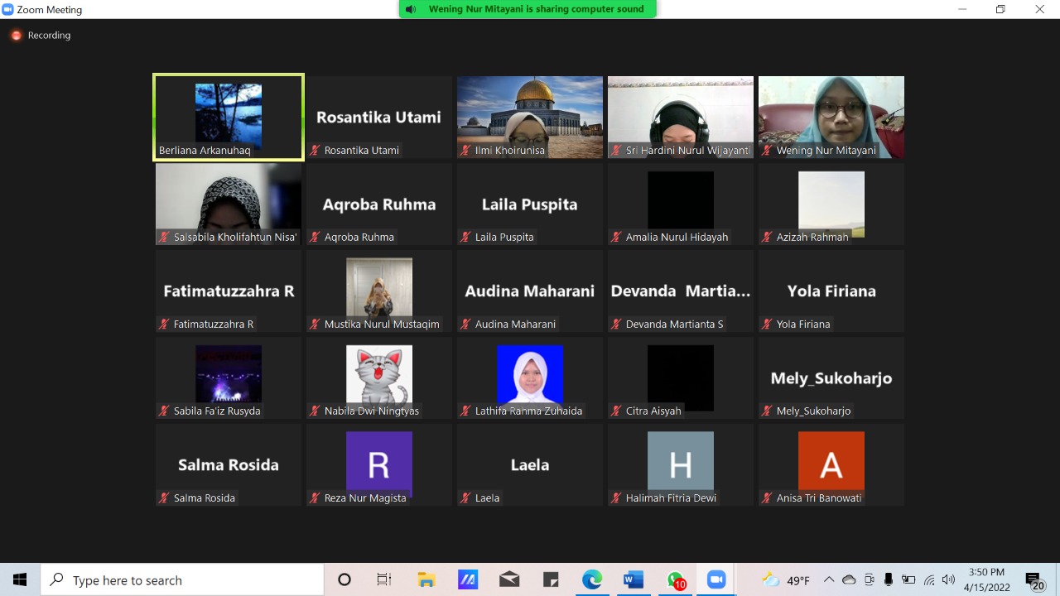The image size is (1060, 596).
Task: Toggle Task View in the taskbar
Action: pos(384,580)
